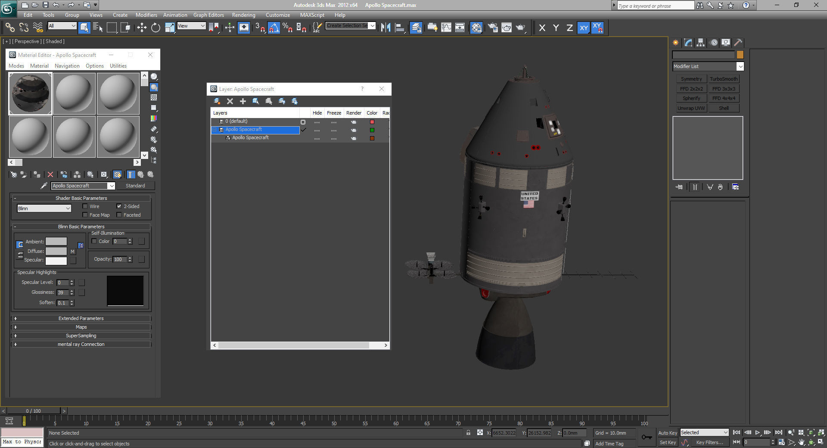Click the Specular color swatch
Image resolution: width=827 pixels, height=448 pixels.
(56, 261)
